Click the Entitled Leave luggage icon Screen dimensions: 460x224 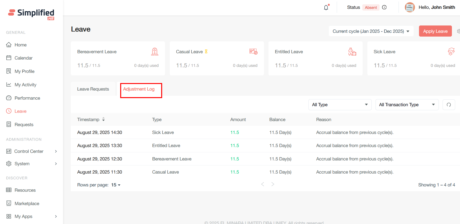click(x=352, y=52)
